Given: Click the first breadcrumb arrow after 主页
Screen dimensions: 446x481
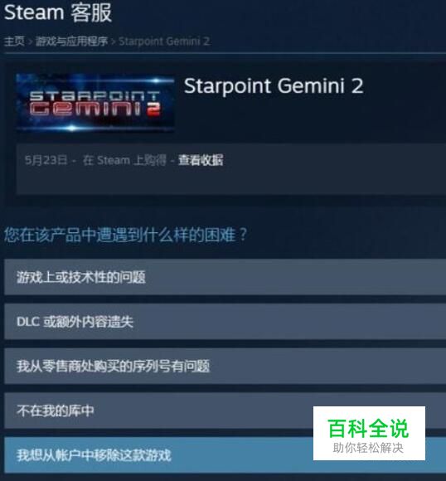Looking at the screenshot, I should (30, 41).
